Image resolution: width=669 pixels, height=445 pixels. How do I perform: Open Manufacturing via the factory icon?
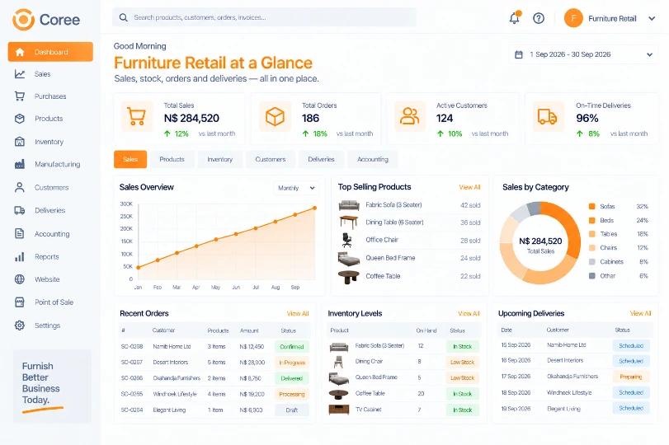pyautogui.click(x=20, y=164)
